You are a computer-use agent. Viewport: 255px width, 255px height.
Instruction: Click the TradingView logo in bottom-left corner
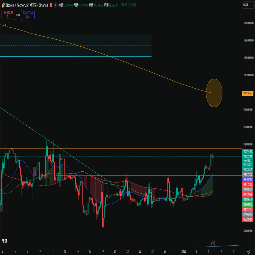pos(5,241)
